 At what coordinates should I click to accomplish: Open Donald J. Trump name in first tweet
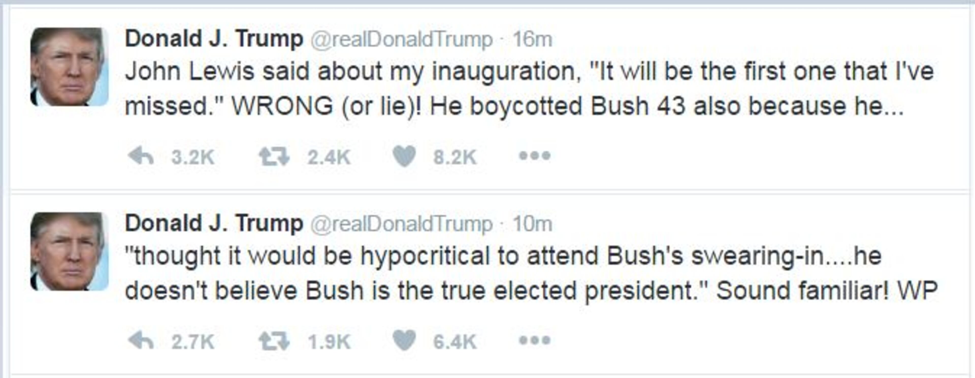point(214,39)
